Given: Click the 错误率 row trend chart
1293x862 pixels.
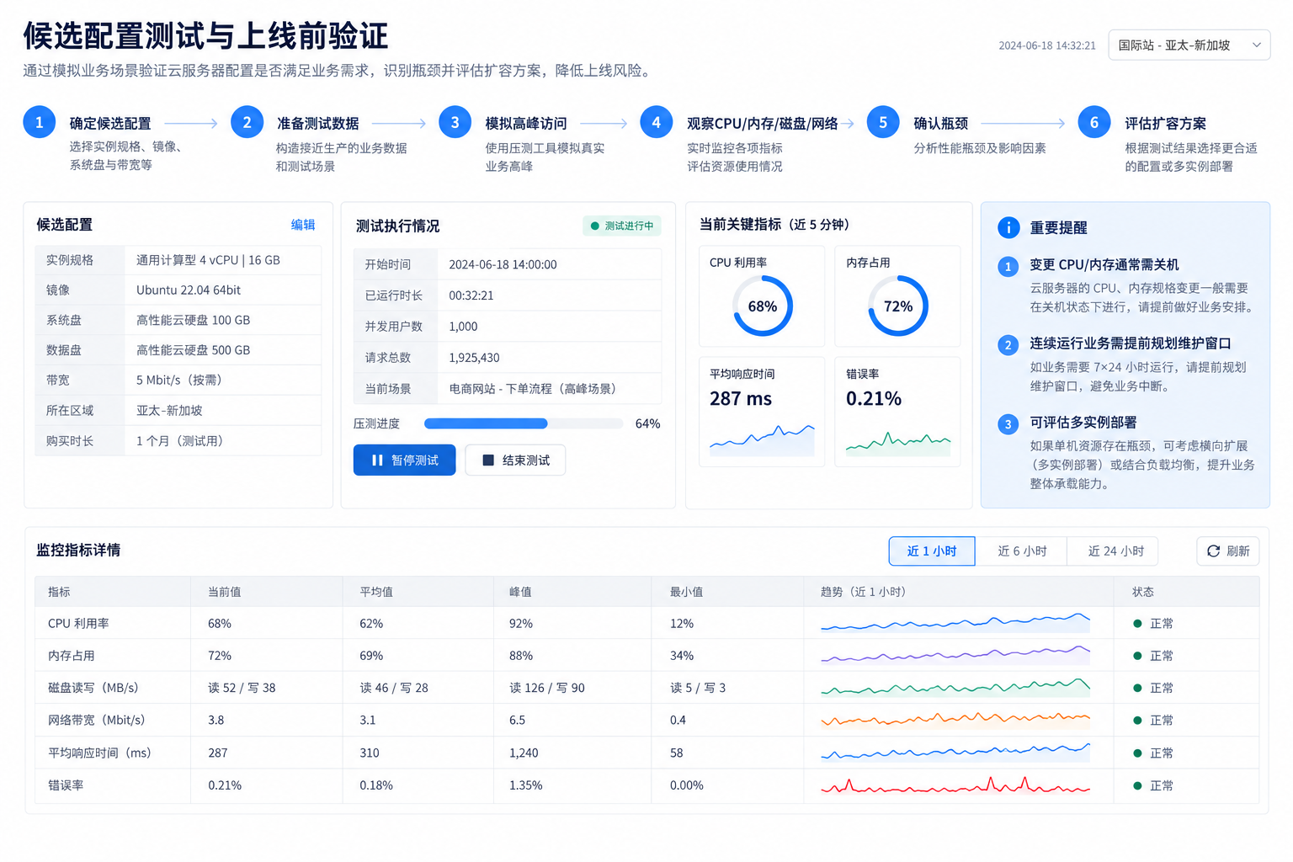Looking at the screenshot, I should [955, 785].
